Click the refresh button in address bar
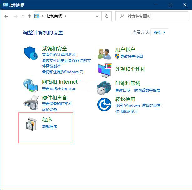192x190 pixels. [x=107, y=16]
